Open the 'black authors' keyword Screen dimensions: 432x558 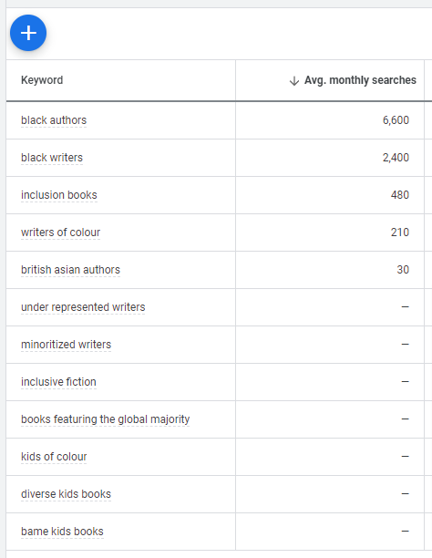tap(54, 120)
